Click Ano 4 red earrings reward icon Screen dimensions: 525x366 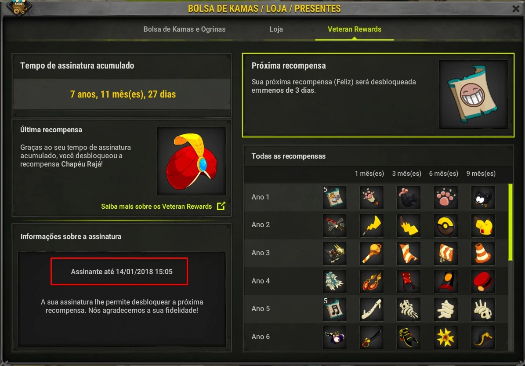tap(371, 281)
